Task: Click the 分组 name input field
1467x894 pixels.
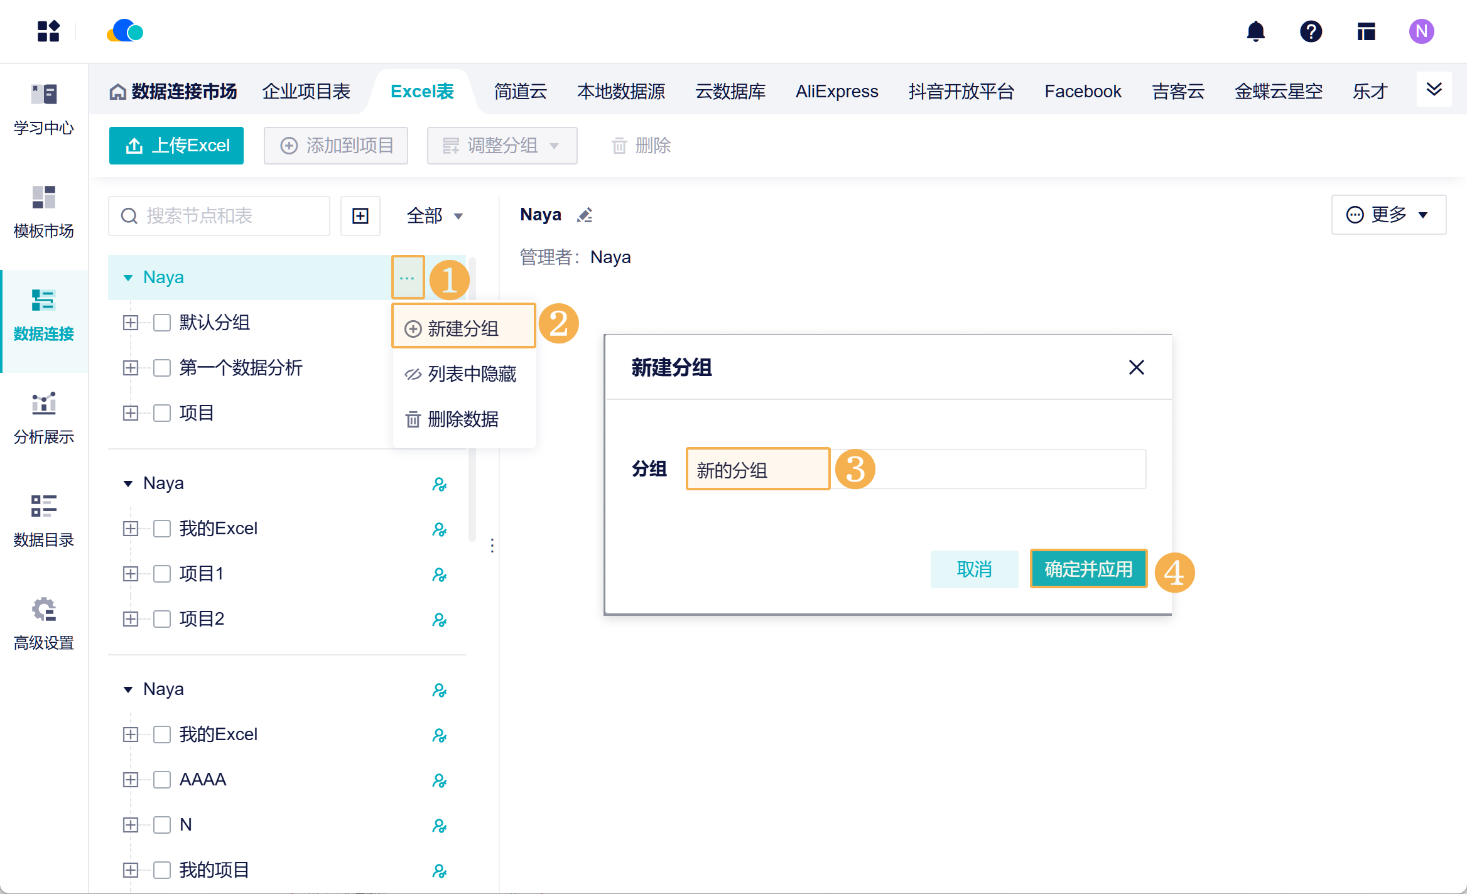Action: pyautogui.click(x=916, y=470)
